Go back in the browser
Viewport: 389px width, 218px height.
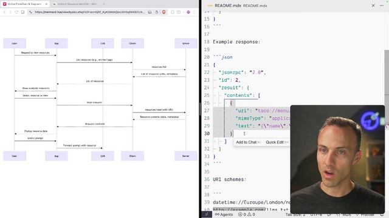coord(4,12)
